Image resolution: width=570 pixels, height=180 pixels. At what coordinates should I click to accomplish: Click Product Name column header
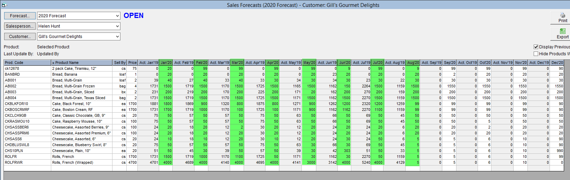click(82, 63)
